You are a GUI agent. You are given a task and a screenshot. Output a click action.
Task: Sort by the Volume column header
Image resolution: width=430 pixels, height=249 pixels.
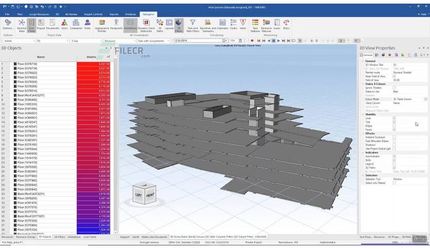click(91, 57)
